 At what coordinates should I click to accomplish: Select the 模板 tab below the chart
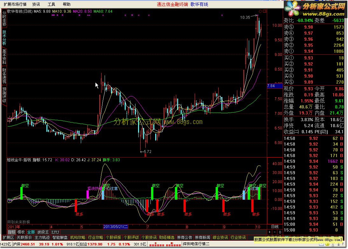[x=21, y=232]
